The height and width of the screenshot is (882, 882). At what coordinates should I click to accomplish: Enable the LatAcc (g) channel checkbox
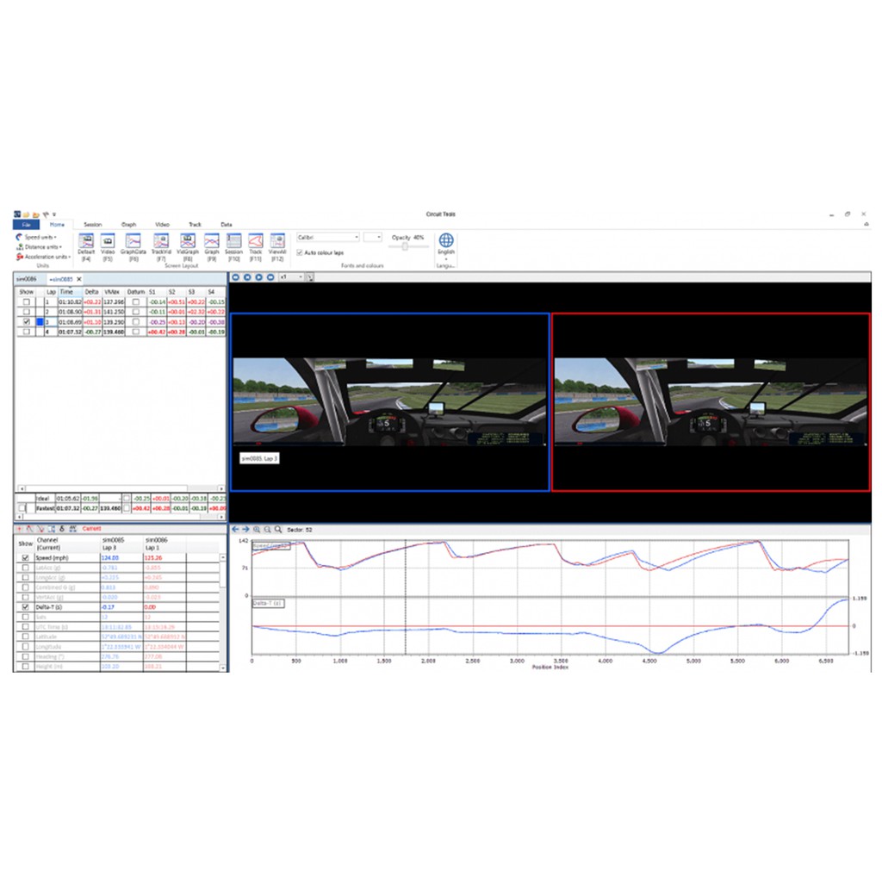25,568
